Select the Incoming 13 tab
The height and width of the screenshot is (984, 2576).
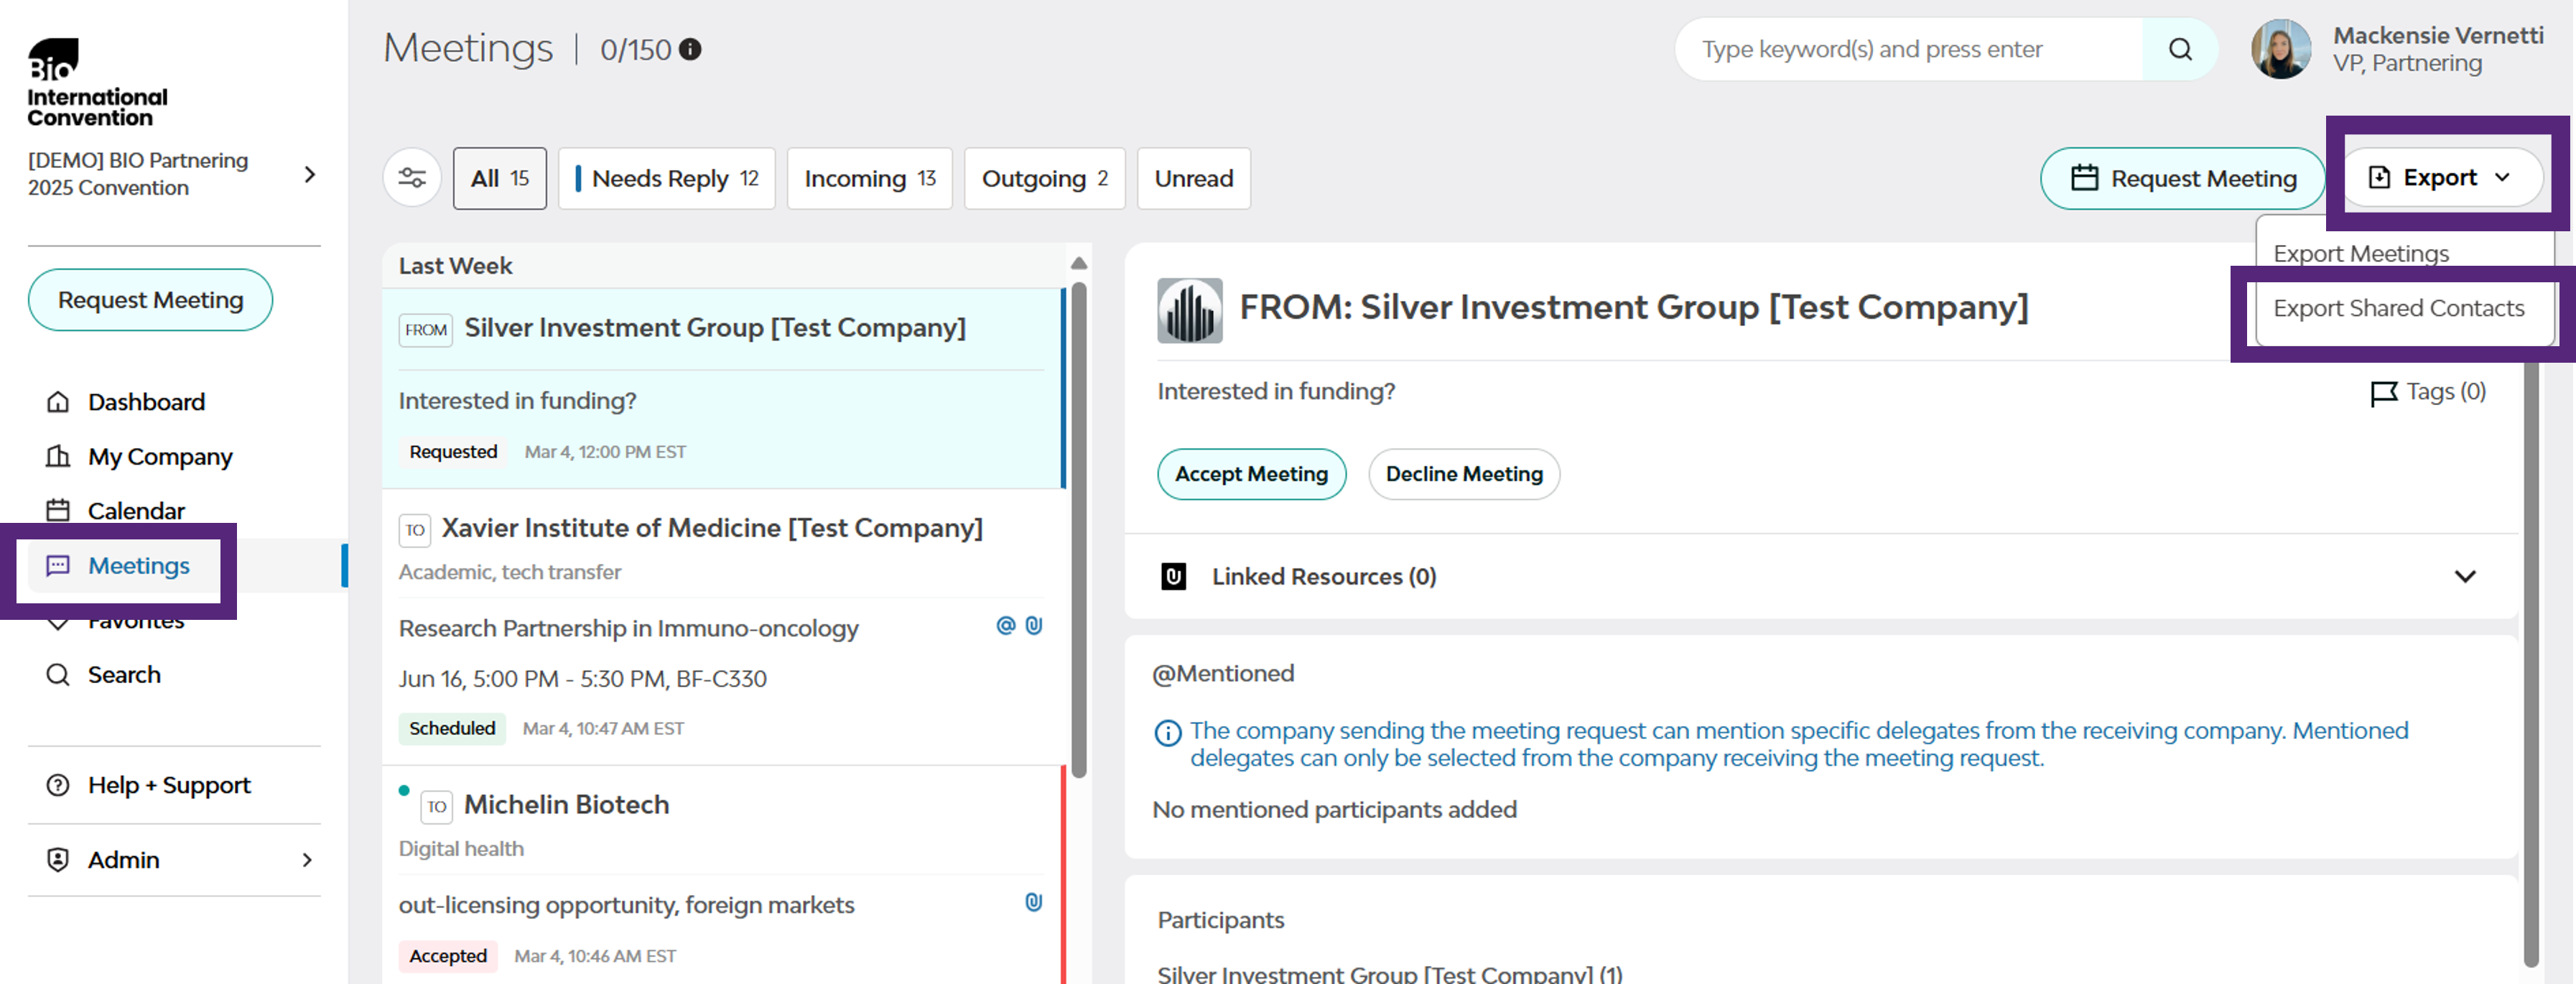(x=870, y=178)
